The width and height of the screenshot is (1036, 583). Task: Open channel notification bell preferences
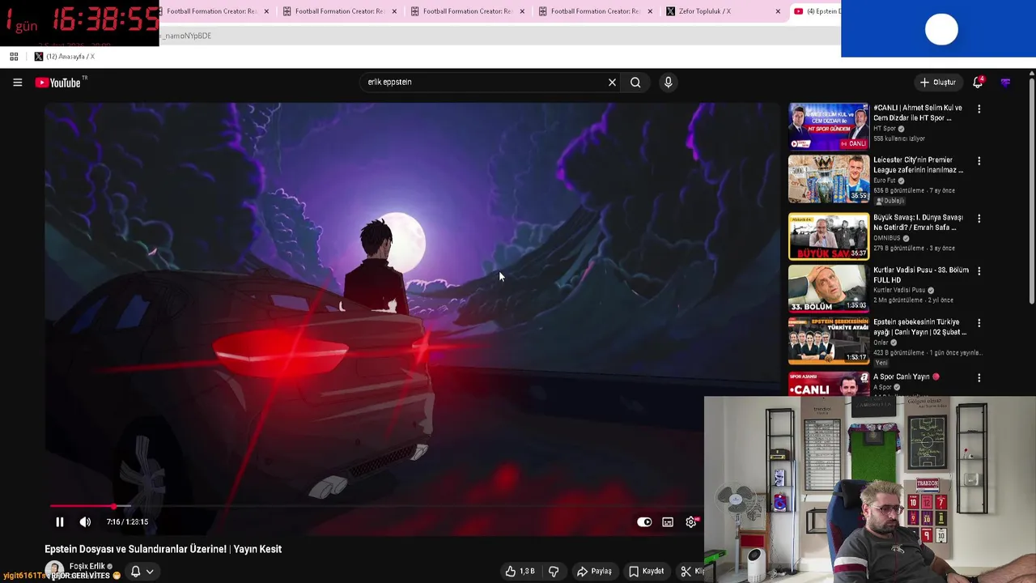click(x=135, y=571)
